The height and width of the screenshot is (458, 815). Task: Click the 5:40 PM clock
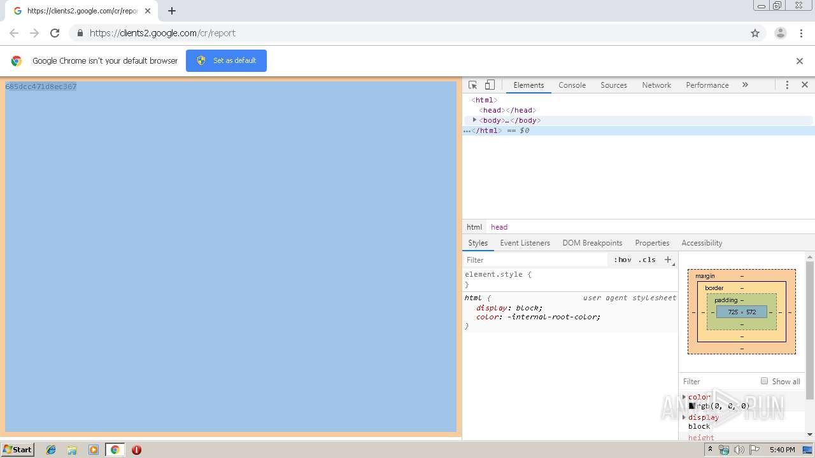pyautogui.click(x=782, y=450)
